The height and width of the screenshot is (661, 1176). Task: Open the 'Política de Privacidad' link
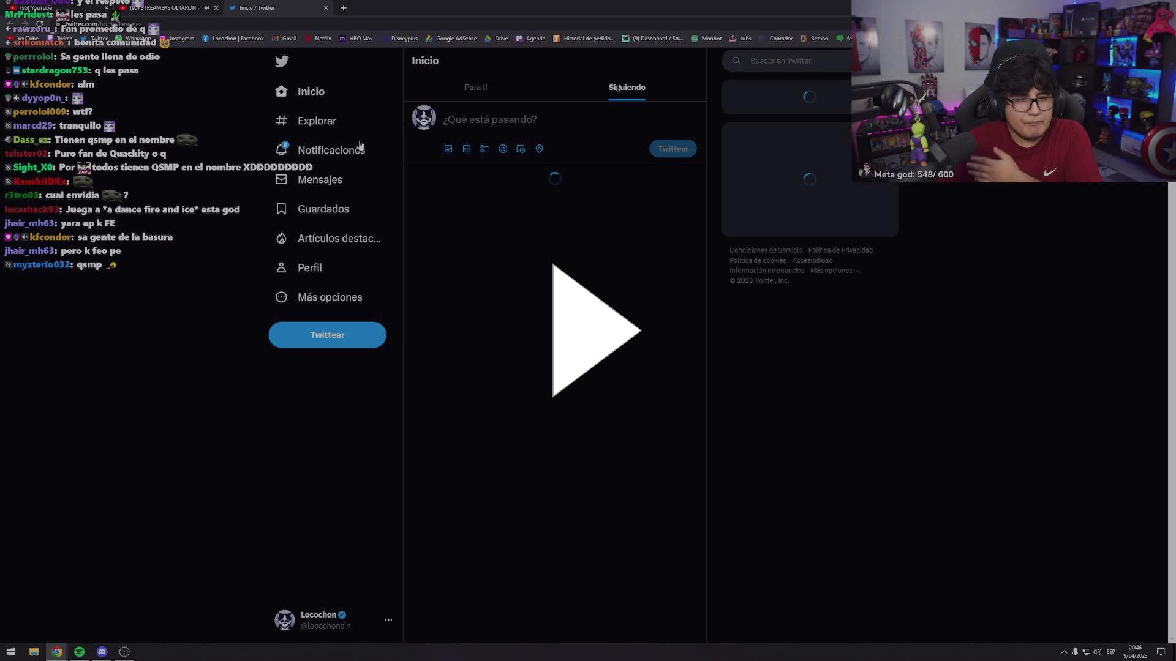(x=840, y=250)
